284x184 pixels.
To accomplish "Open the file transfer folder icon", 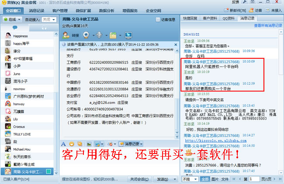I will [x=113, y=35].
